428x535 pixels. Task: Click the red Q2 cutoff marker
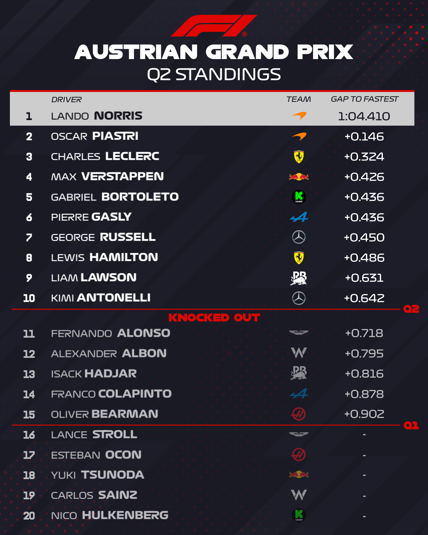pyautogui.click(x=411, y=309)
